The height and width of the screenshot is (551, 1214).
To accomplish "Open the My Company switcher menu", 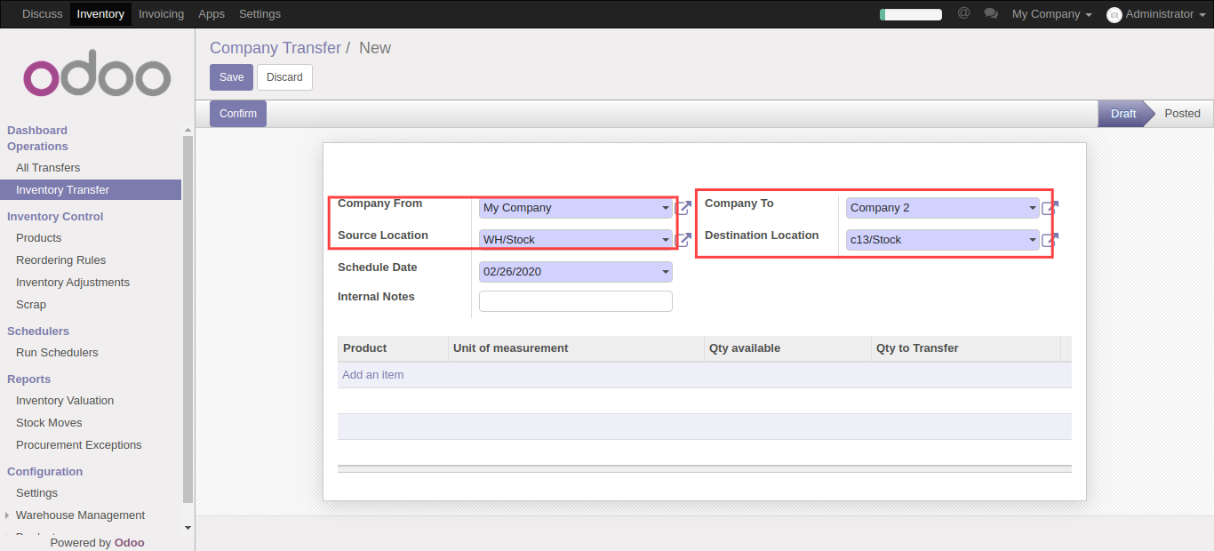I will [1051, 14].
